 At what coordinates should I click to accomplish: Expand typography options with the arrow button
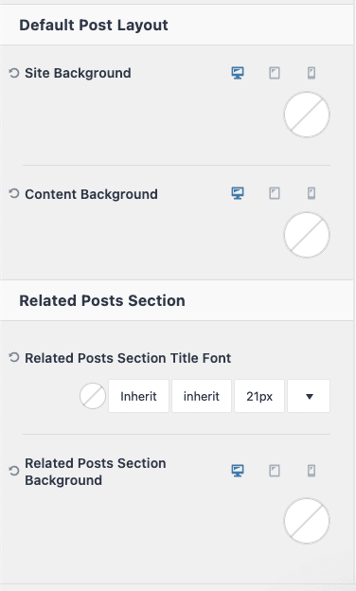[x=309, y=396]
